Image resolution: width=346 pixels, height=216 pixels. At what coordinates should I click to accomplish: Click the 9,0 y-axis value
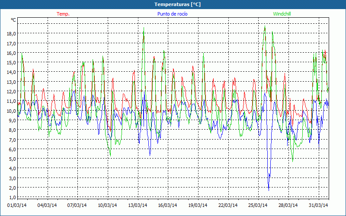tap(13, 120)
